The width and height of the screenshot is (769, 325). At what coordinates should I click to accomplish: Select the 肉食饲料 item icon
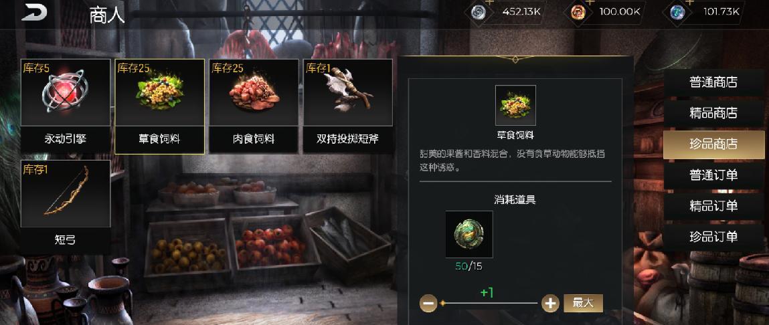point(254,92)
